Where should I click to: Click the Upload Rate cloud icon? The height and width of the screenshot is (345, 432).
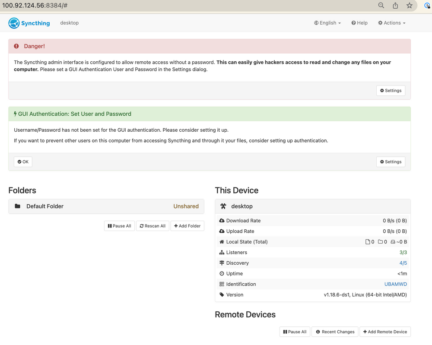[x=222, y=231]
